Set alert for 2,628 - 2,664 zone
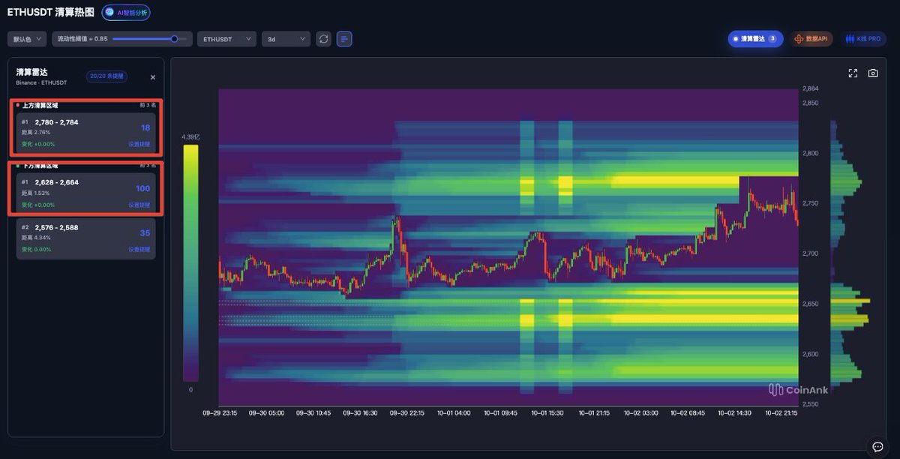This screenshot has width=900, height=459. click(x=139, y=205)
